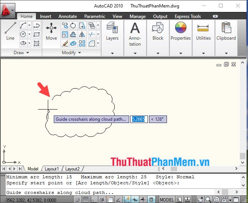Open the ShowMotion dropdown arrow in status bar
Screen dimensions: 248x203
tap(230, 200)
